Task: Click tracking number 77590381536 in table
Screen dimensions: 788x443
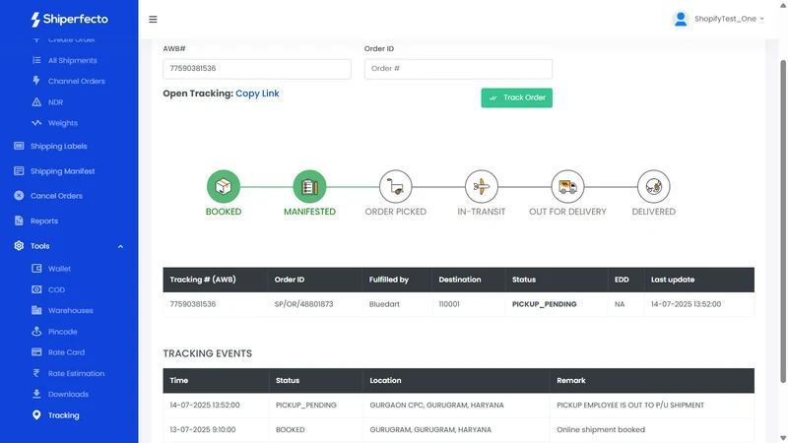Action: point(192,304)
